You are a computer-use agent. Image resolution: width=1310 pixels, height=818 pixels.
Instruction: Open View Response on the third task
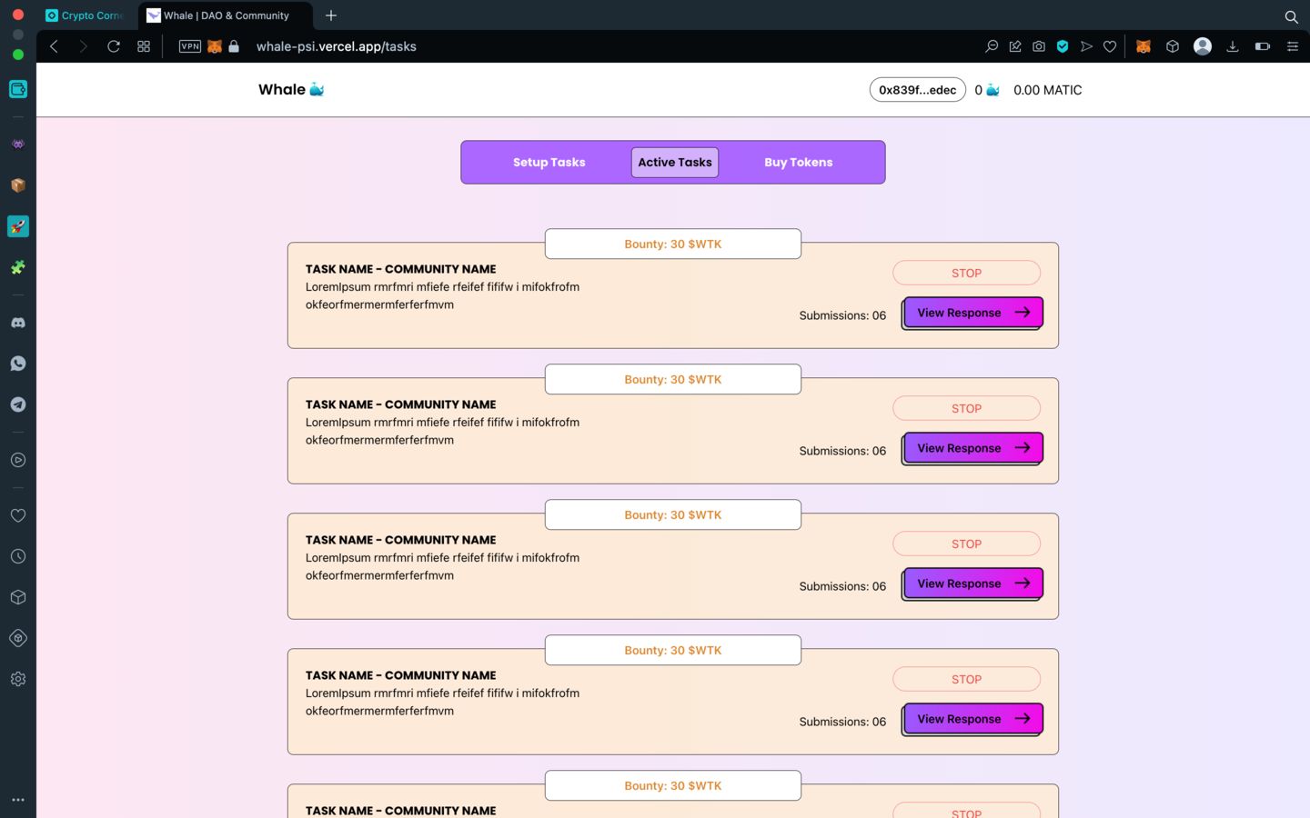(x=972, y=584)
